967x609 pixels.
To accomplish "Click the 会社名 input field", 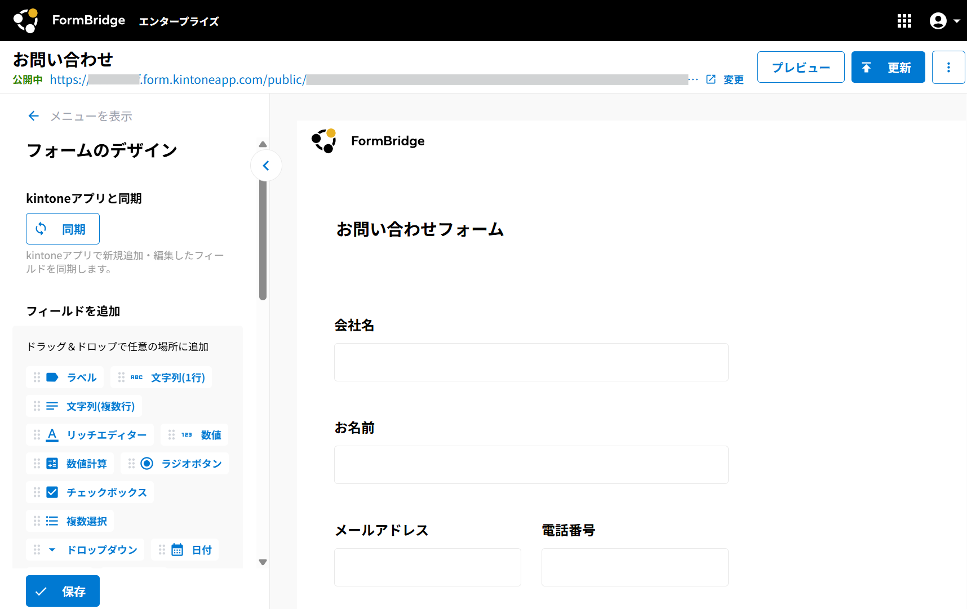I will tap(531, 362).
